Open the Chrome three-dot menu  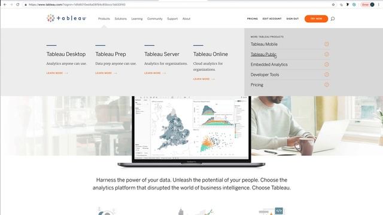coord(378,4)
